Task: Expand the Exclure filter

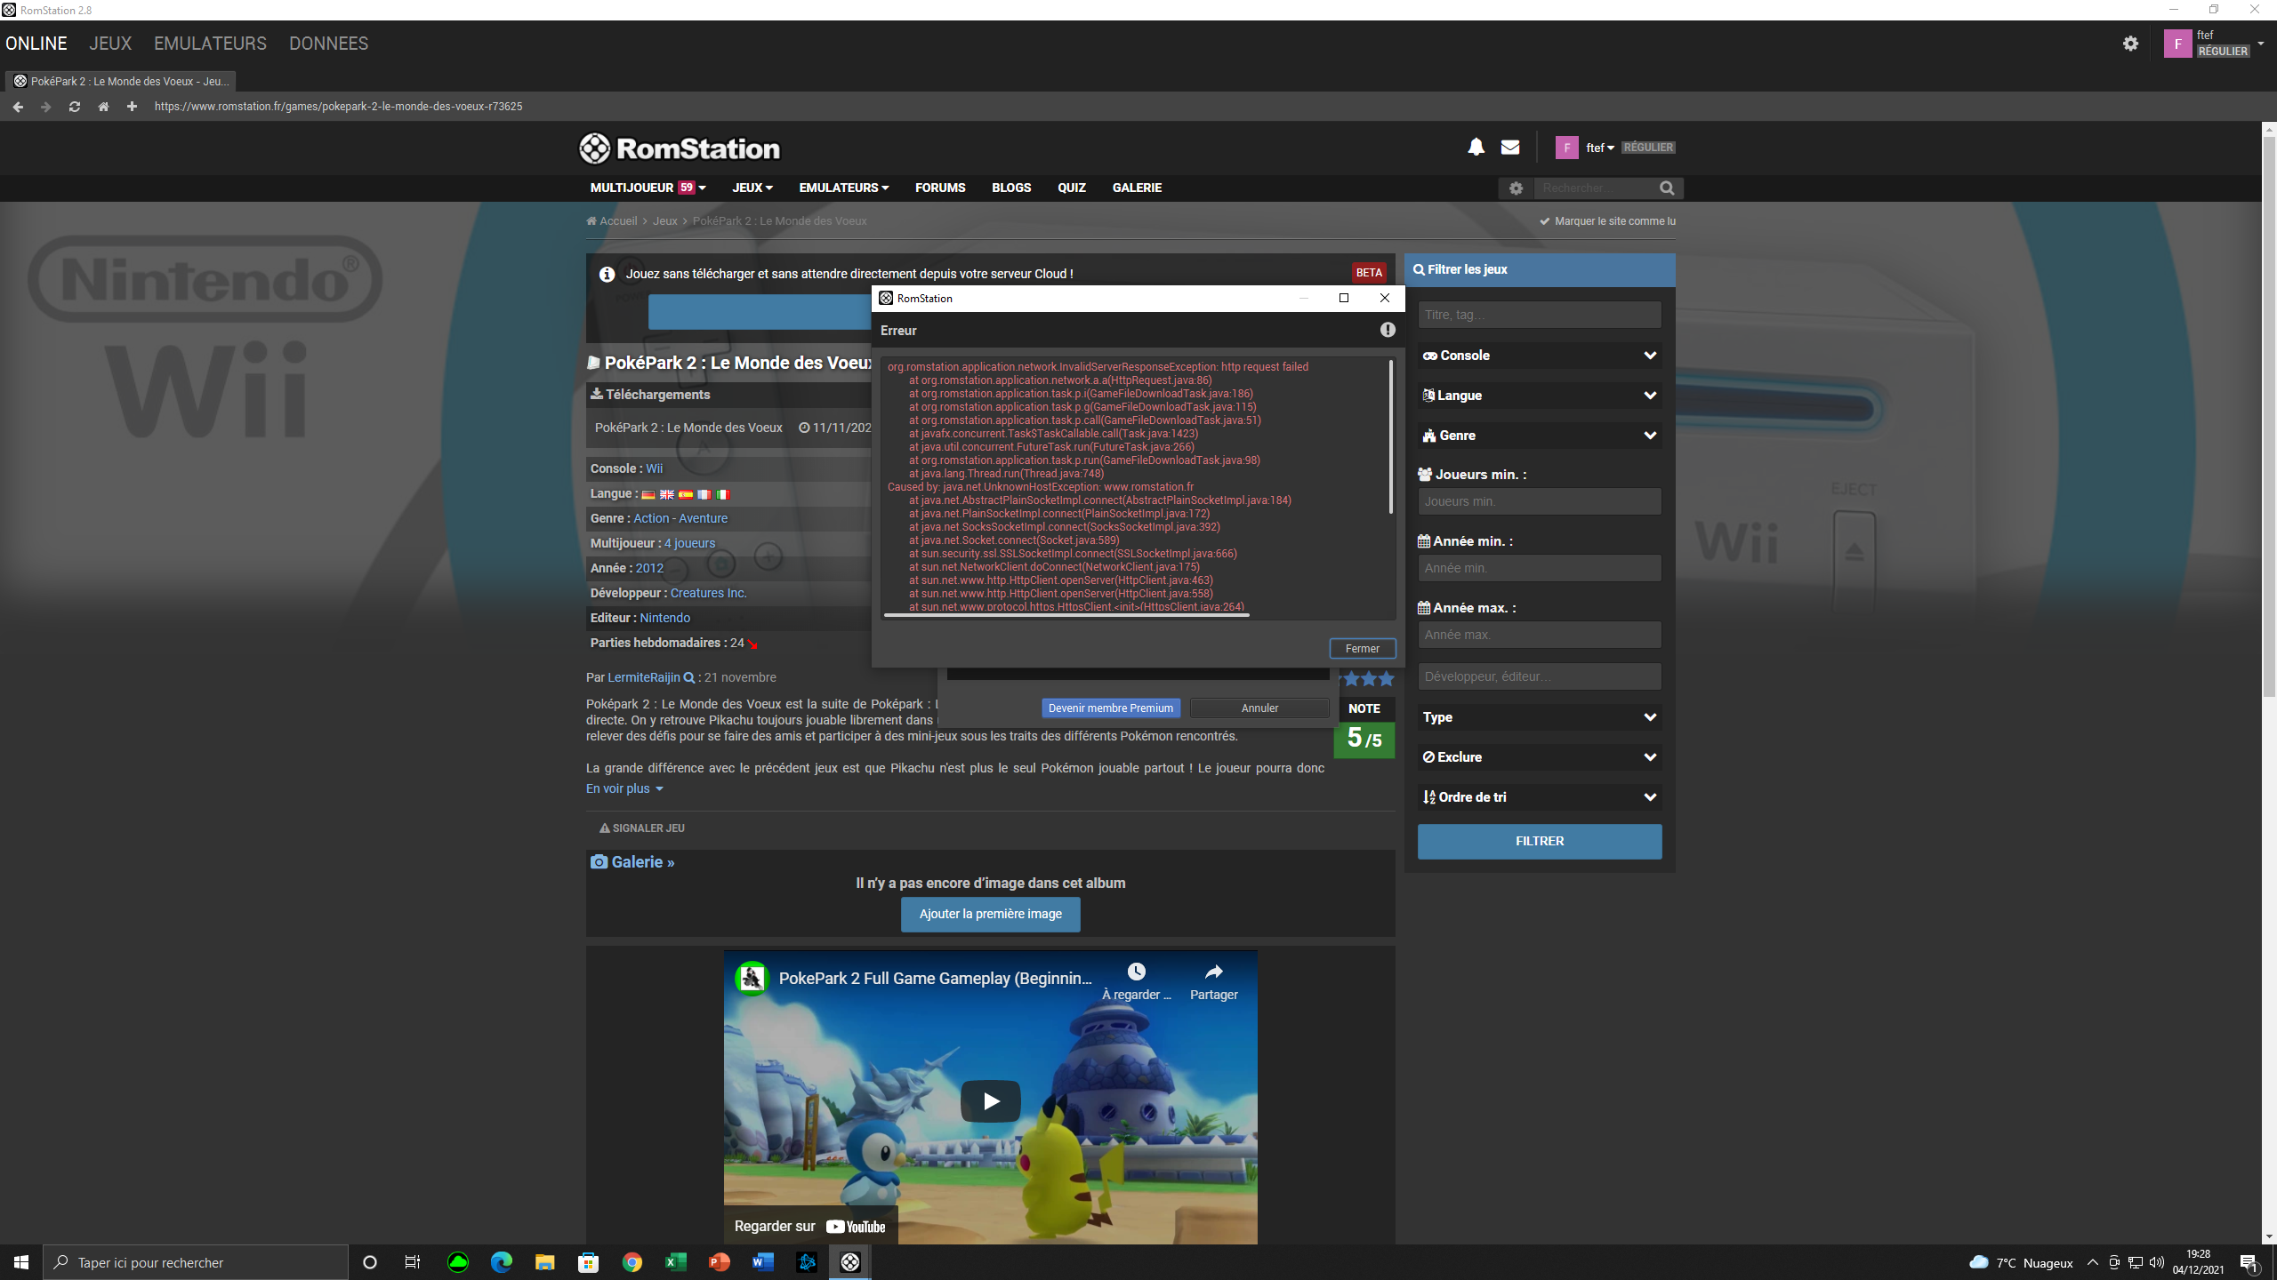Action: pos(1540,757)
